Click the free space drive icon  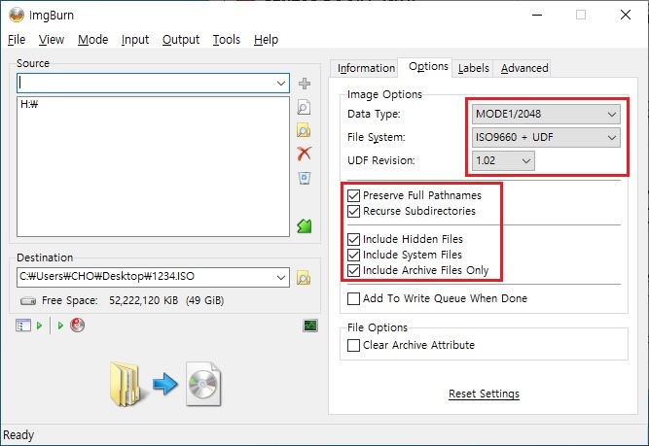[x=28, y=300]
